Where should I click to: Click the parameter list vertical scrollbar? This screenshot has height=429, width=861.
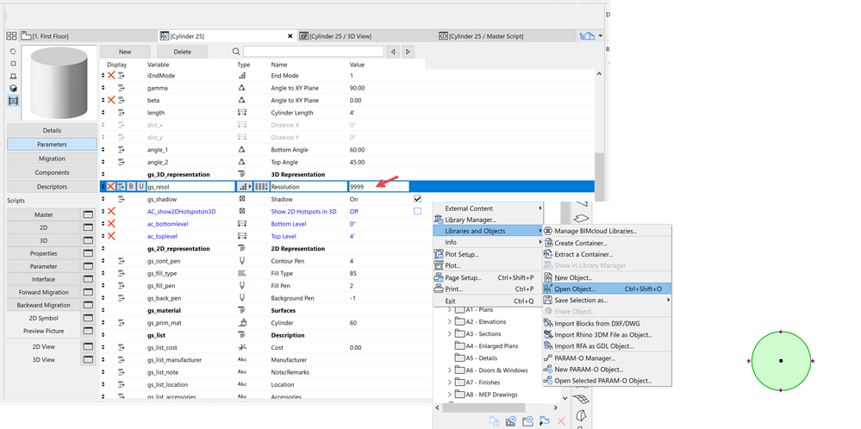pyautogui.click(x=598, y=177)
